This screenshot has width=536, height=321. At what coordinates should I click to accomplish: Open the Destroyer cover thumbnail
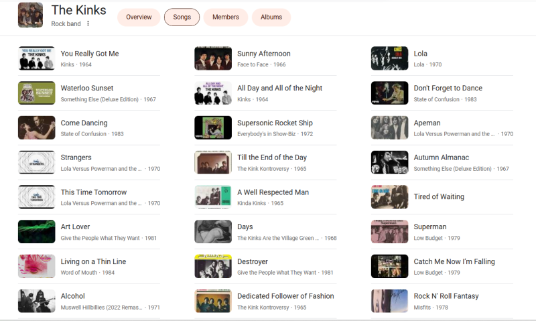point(213,266)
